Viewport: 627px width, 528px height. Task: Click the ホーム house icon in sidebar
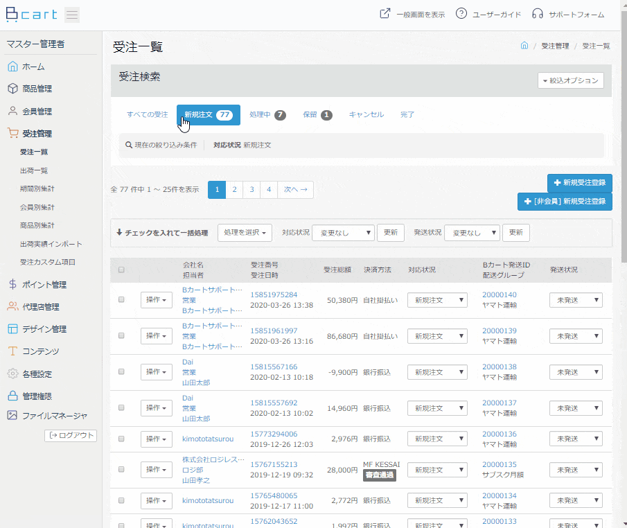[12, 67]
